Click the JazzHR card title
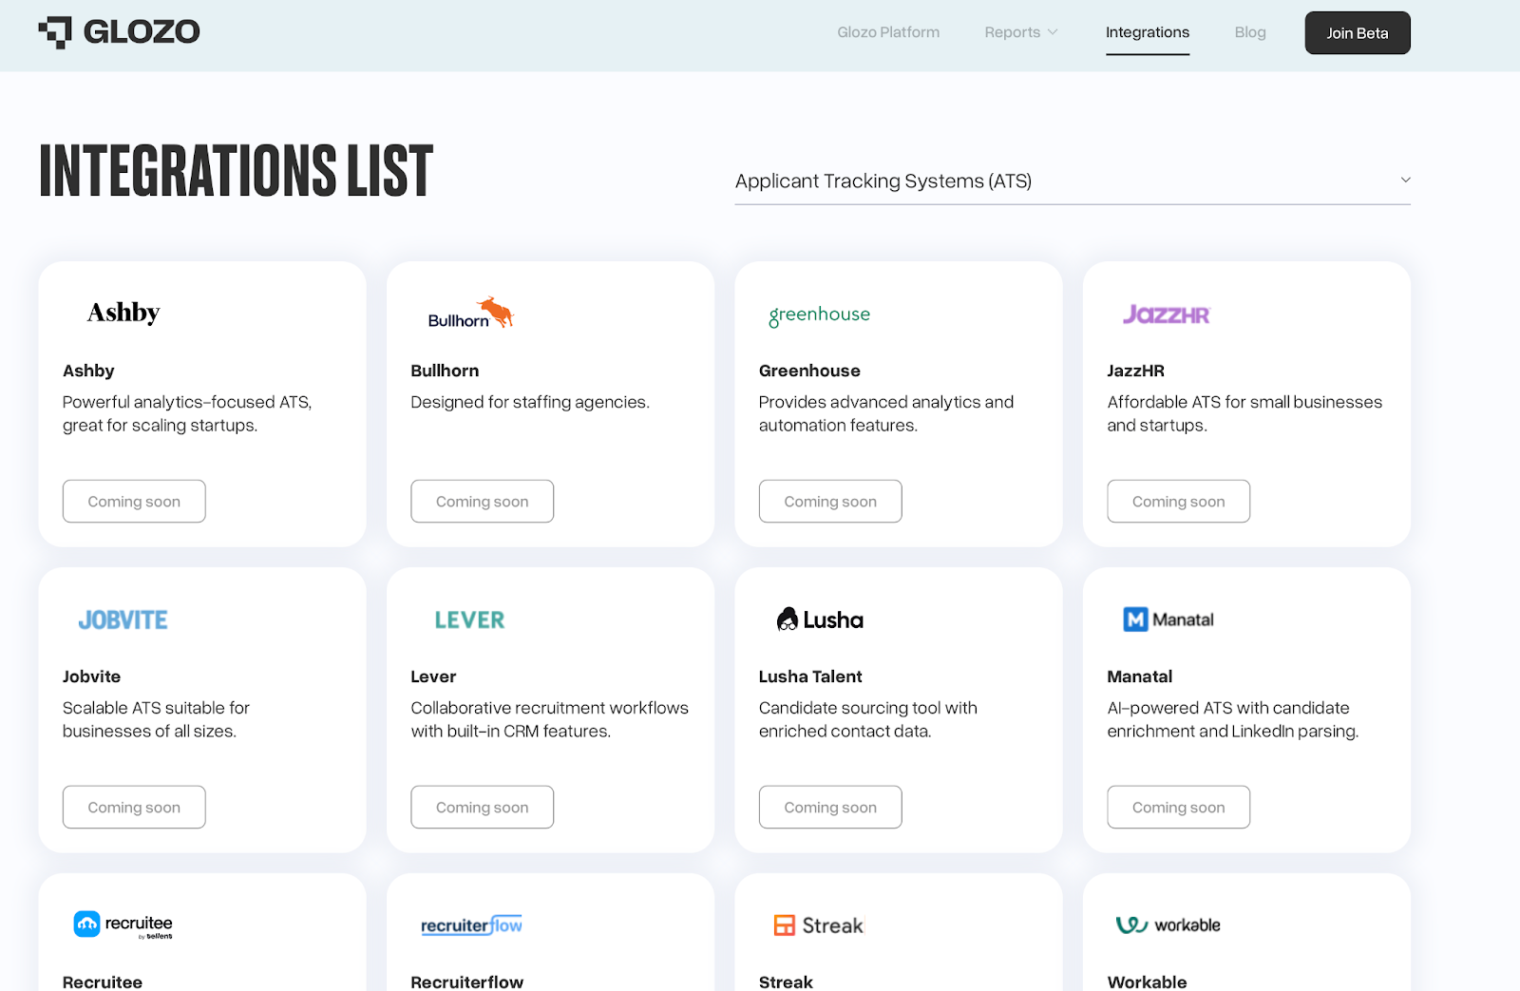Viewport: 1520px width, 991px height. click(x=1135, y=371)
